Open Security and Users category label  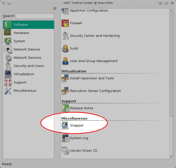[x=29, y=66]
